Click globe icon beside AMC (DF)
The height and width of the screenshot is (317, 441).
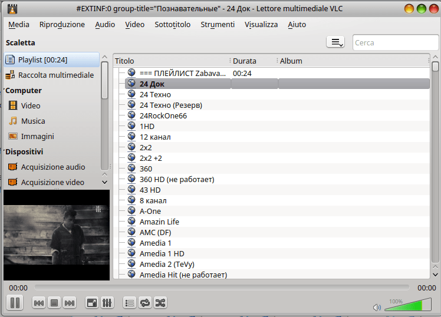coord(131,232)
